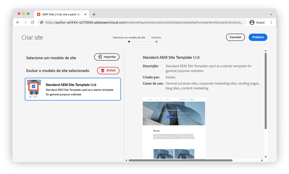289x174 pixels.
Task: Click the Adobe creator value
Action: click(x=170, y=77)
